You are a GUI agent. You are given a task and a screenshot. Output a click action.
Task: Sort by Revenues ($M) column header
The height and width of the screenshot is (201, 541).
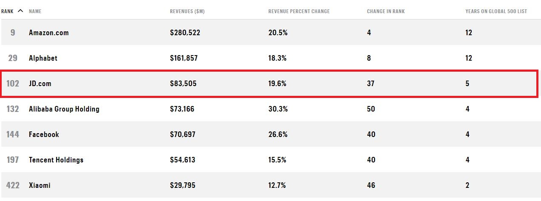coord(187,11)
